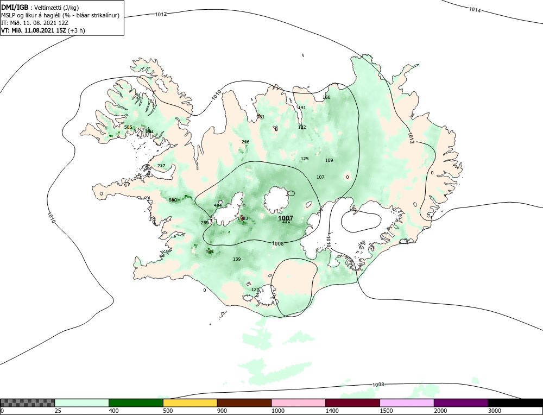Click the legend tick label 25
Image resolution: width=543 pixels, height=415 pixels.
click(x=58, y=411)
